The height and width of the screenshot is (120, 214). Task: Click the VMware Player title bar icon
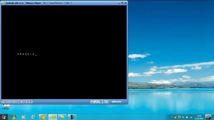[3, 3]
